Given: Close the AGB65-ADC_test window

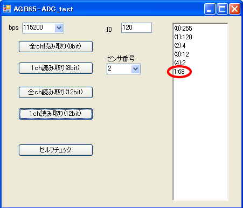Looking at the screenshot, I should (x=234, y=9).
